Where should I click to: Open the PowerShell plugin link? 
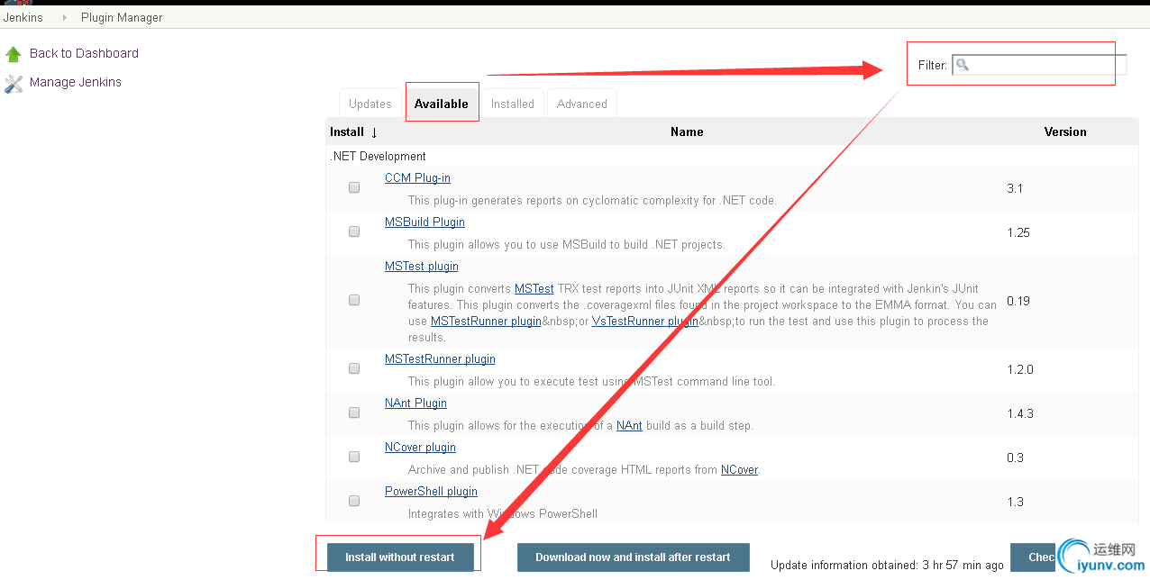point(431,491)
